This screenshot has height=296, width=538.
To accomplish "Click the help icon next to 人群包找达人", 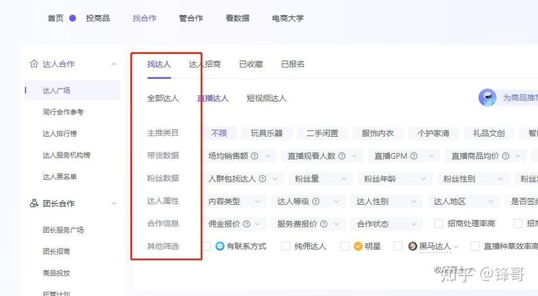I will [262, 179].
